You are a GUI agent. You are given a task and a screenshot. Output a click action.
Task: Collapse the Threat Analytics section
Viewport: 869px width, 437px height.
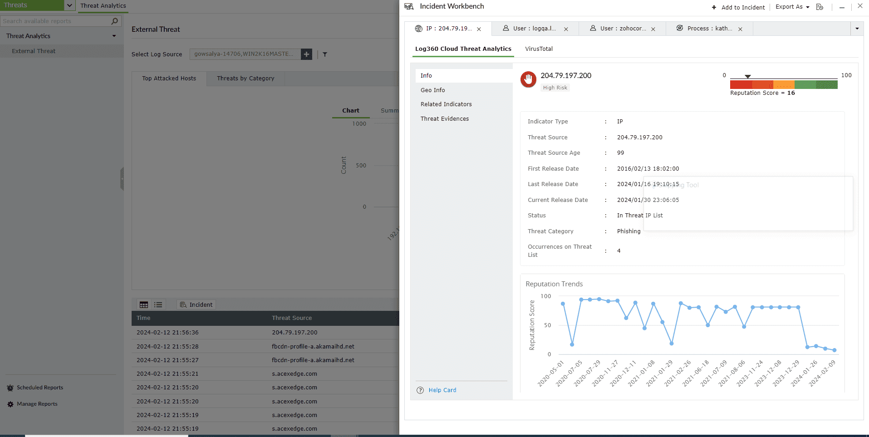coord(113,36)
